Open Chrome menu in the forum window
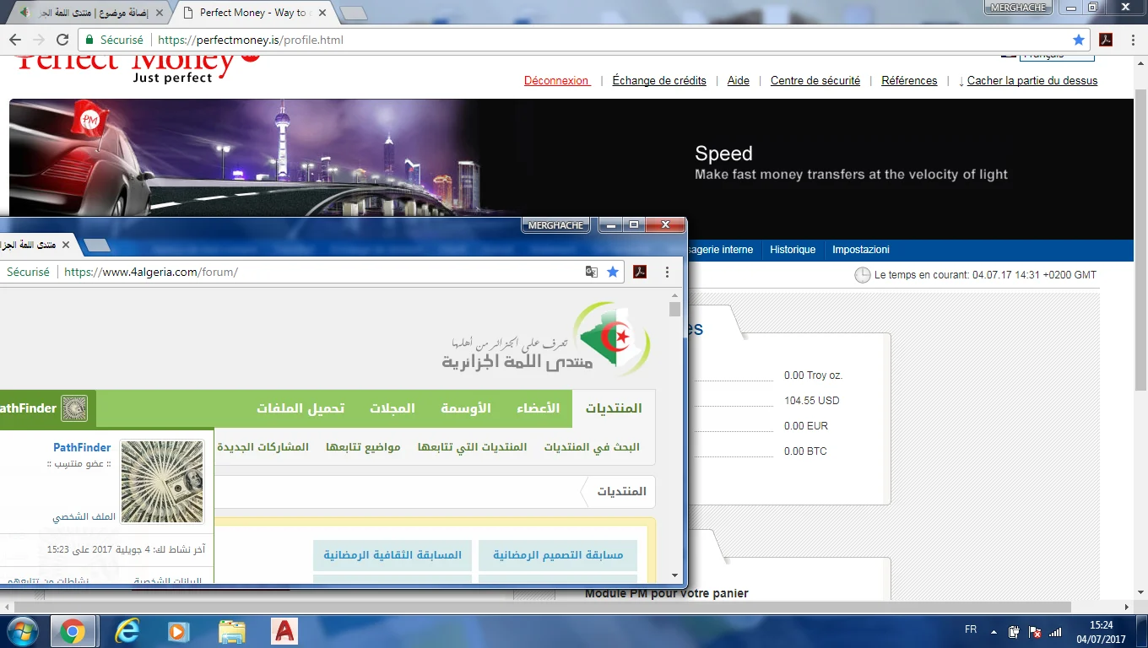 click(x=667, y=272)
